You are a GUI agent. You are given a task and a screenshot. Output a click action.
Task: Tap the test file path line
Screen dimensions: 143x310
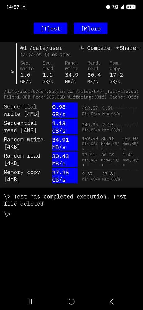pyautogui.click(x=71, y=92)
